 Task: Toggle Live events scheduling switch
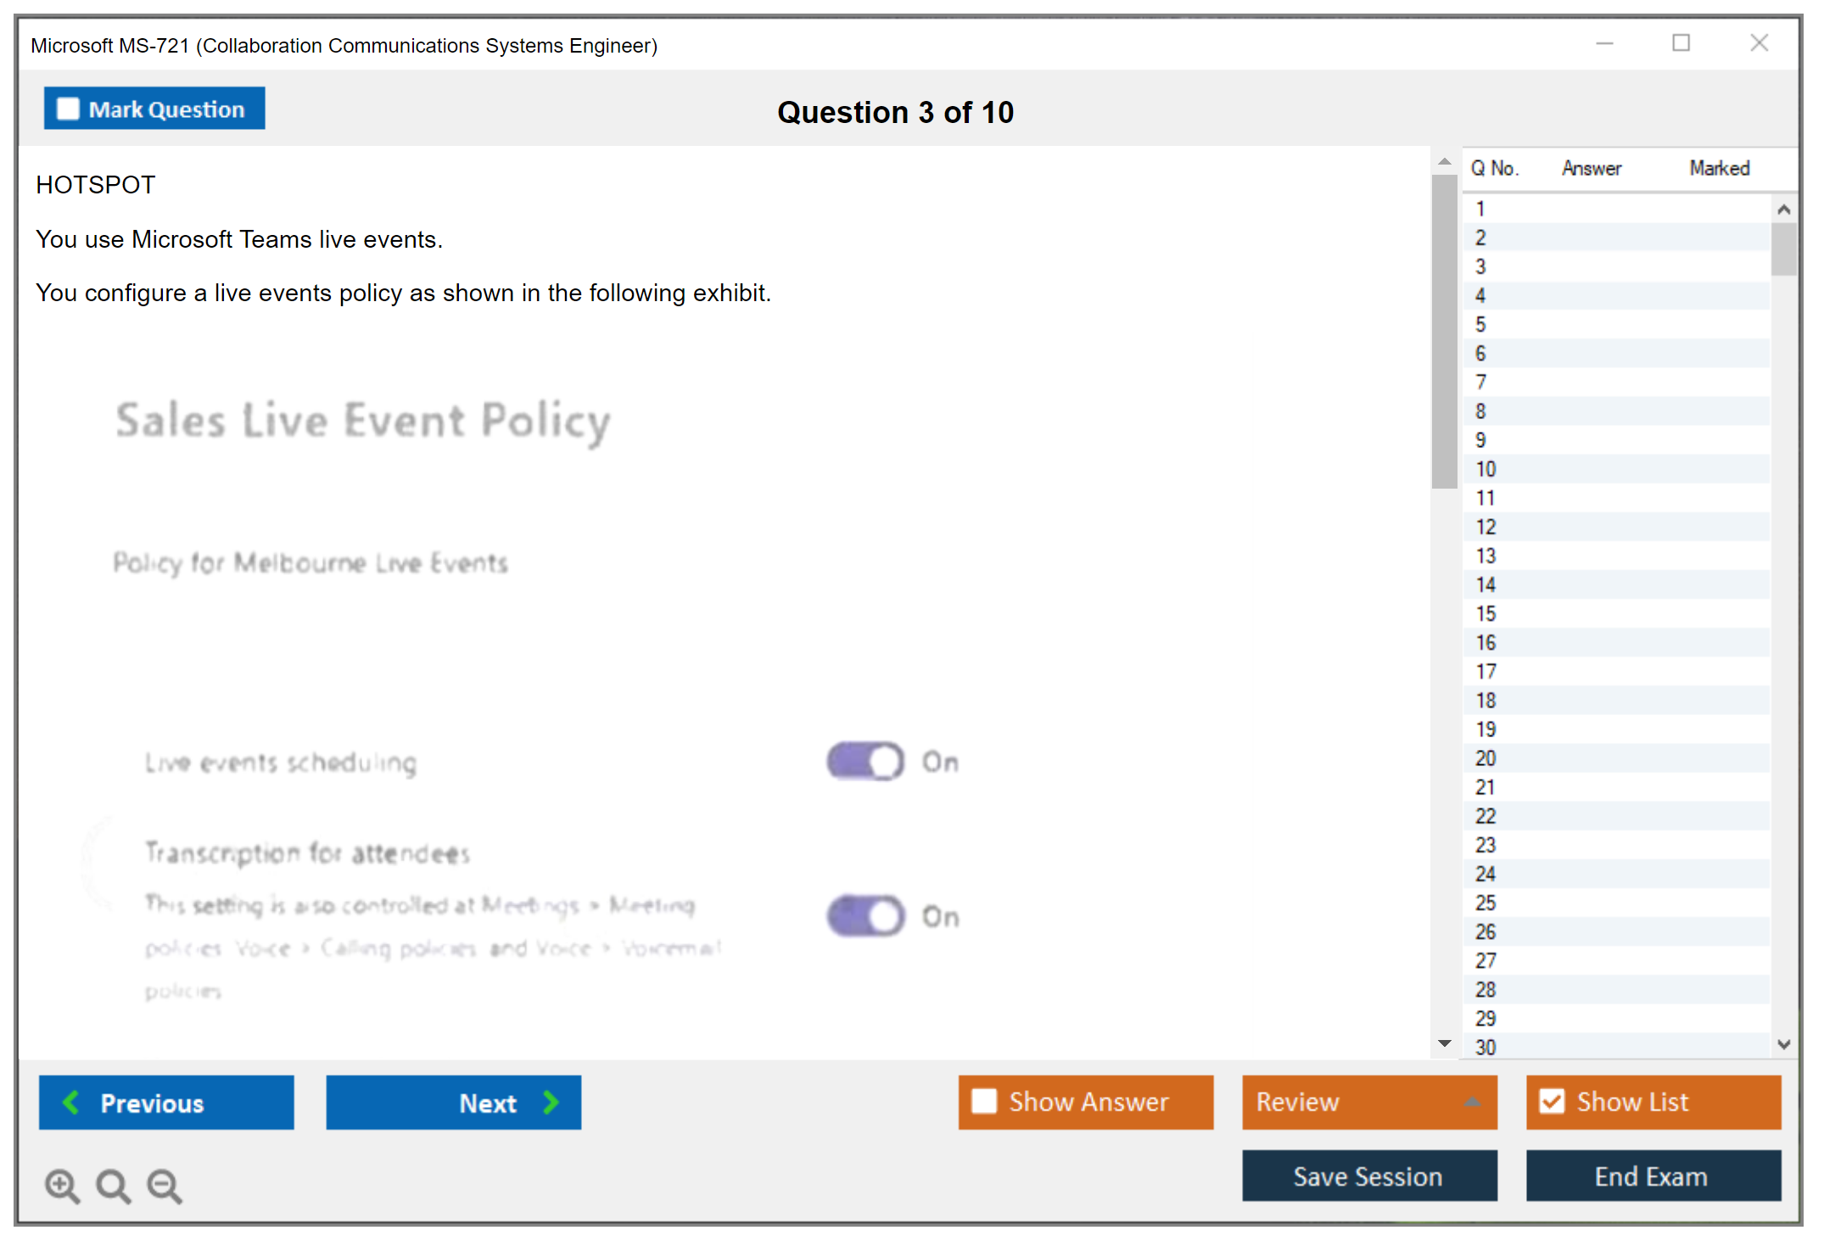click(x=865, y=761)
